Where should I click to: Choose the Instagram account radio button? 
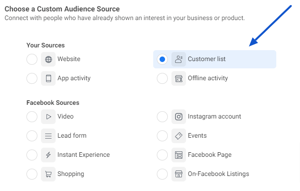[x=162, y=117]
